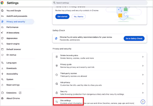Click the sliders icon in Site settings row
Screen dimensions: 153x106
point(57,102)
